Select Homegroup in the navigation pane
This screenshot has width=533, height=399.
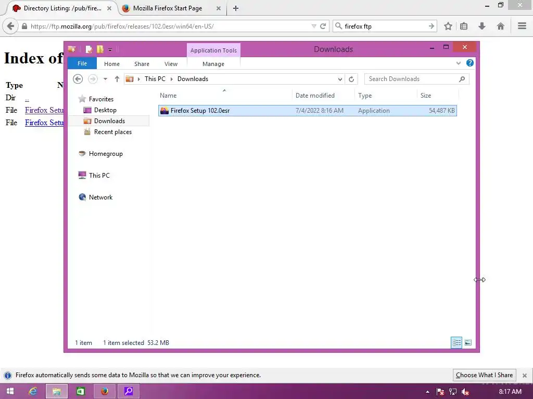pos(105,154)
